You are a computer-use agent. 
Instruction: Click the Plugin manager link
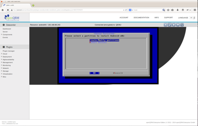tap(9, 51)
